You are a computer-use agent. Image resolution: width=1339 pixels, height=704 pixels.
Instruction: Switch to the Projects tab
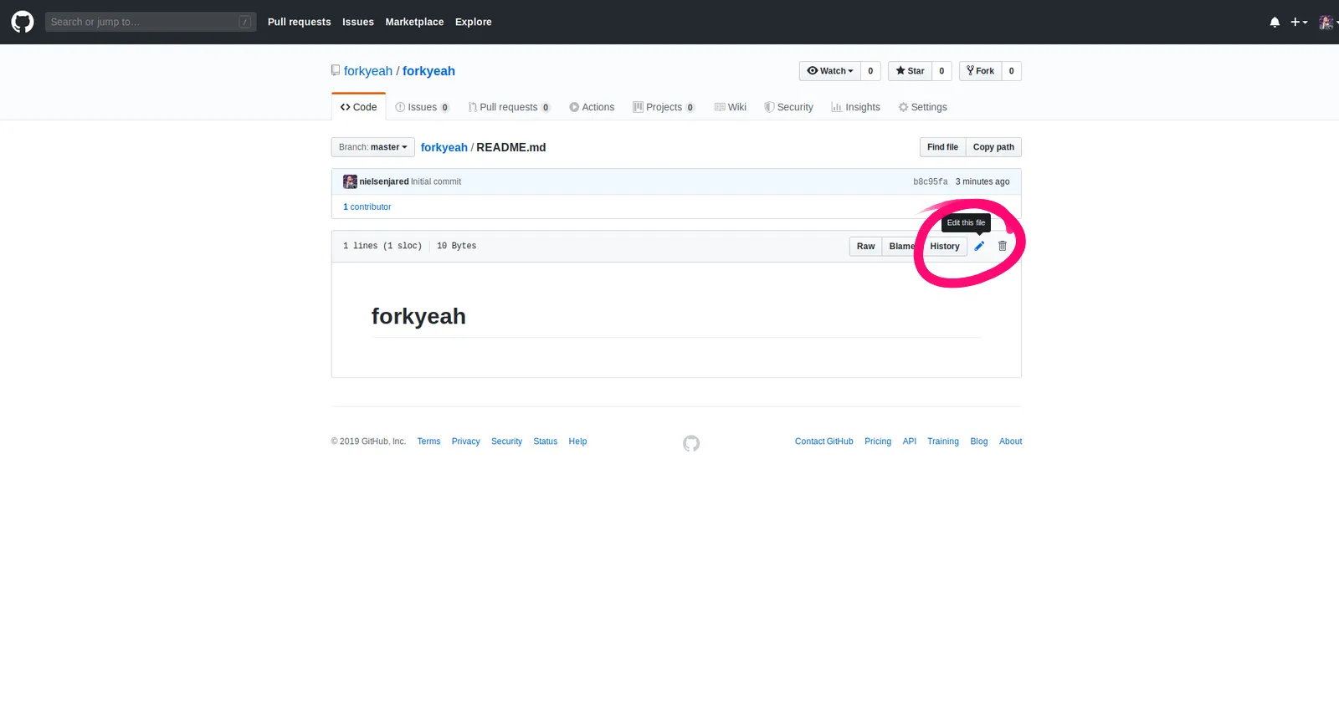[664, 107]
